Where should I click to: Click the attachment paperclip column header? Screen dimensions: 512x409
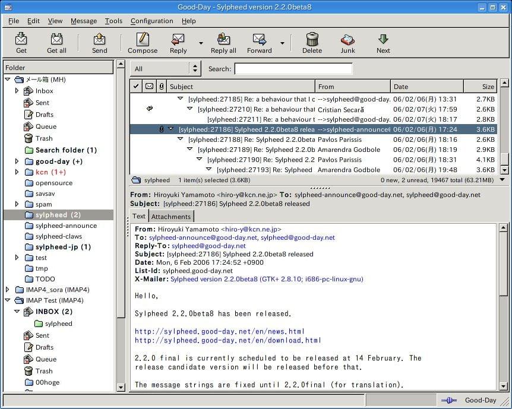pos(162,87)
